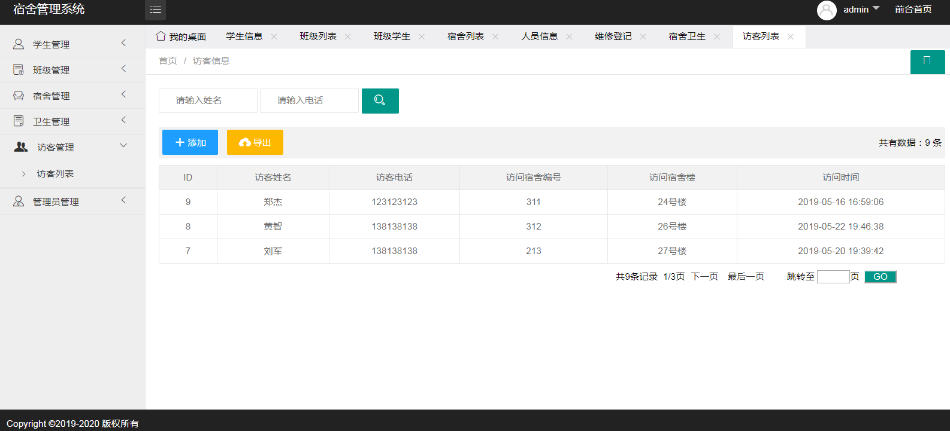Switch to the 维修登记 tab
The height and width of the screenshot is (431, 950).
pos(613,36)
